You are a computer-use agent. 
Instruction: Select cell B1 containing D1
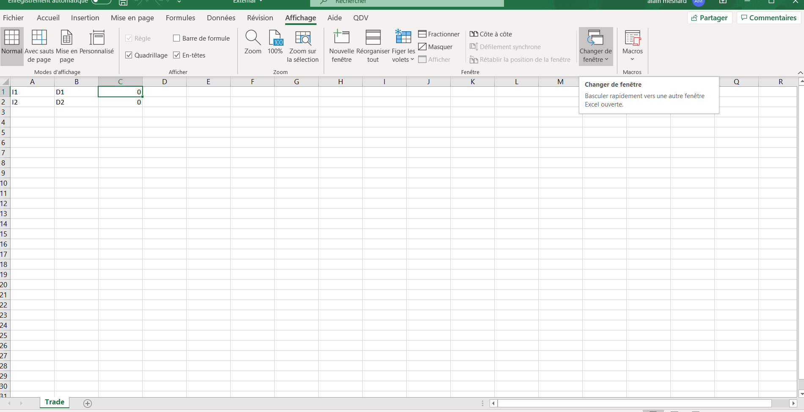(x=76, y=92)
